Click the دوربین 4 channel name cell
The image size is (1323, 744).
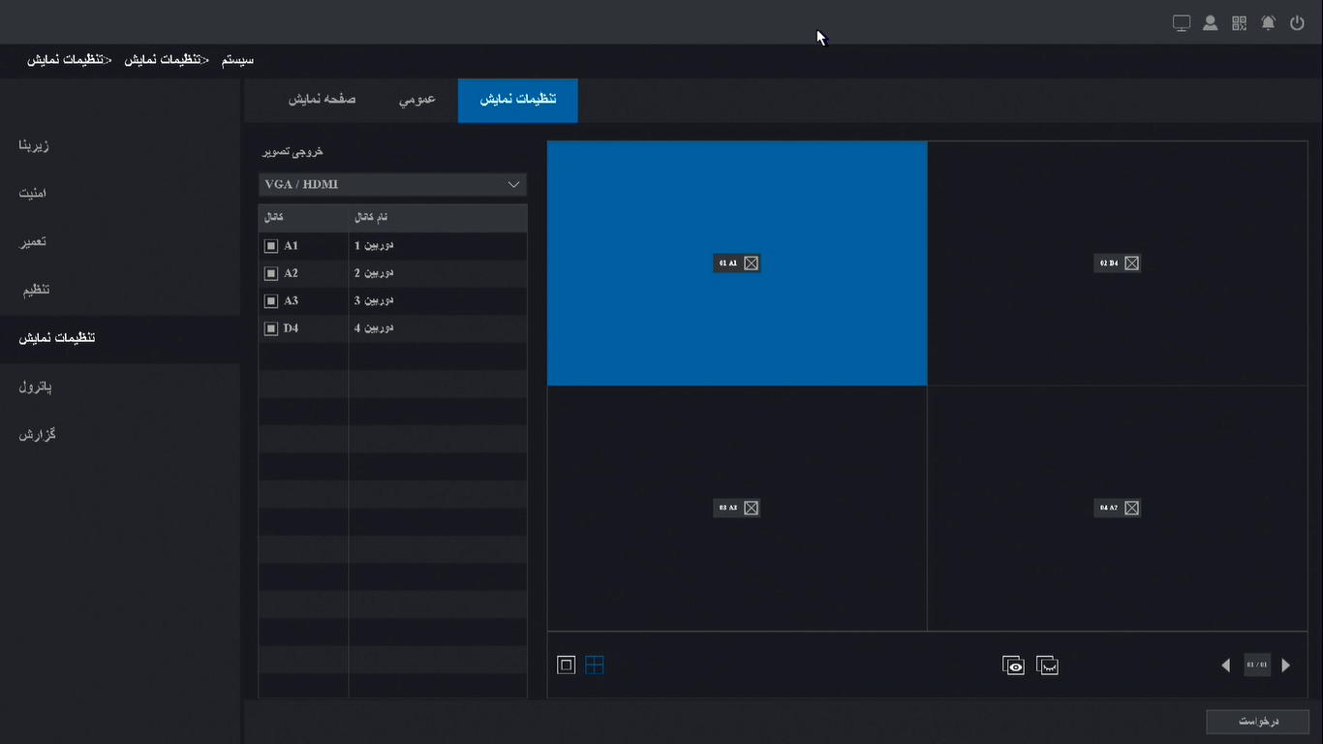click(x=438, y=328)
